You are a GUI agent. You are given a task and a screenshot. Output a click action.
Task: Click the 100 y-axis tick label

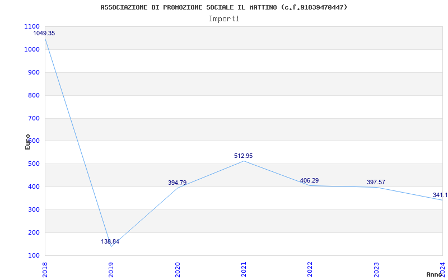(34, 255)
